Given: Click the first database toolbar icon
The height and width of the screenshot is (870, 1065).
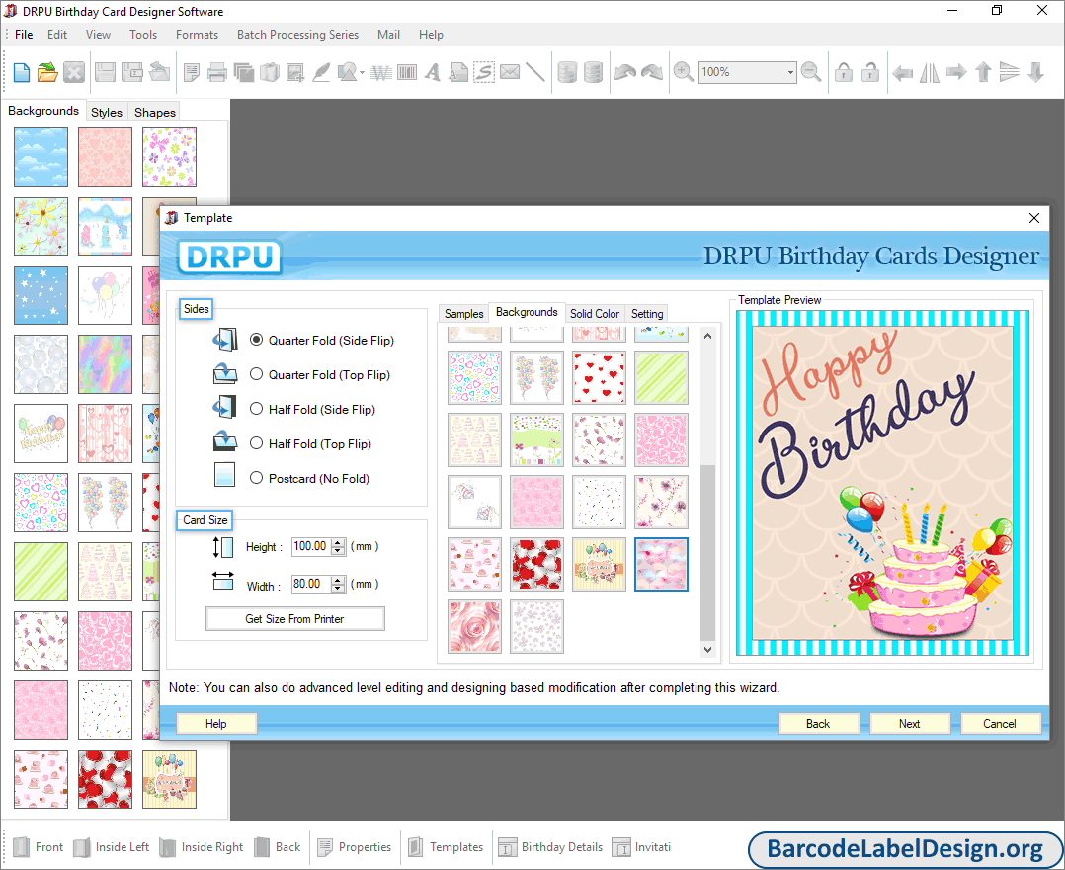Looking at the screenshot, I should tap(567, 72).
